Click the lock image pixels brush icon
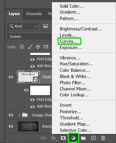This screenshot has height=143, width=116. click(30, 47)
